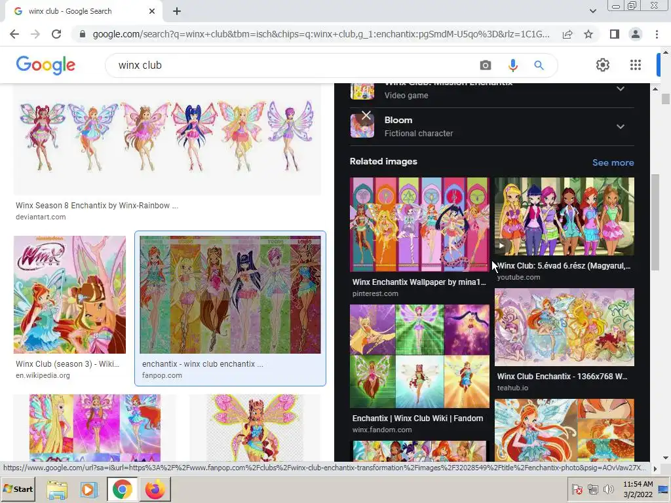Close the winx club browser tab
This screenshot has width=671, height=503.
click(x=152, y=11)
